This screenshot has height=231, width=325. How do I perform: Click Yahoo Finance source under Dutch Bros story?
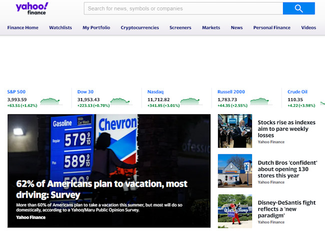pyautogui.click(x=271, y=182)
